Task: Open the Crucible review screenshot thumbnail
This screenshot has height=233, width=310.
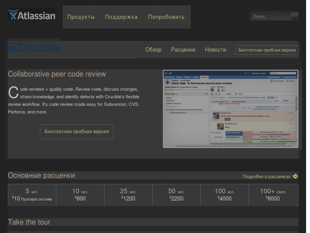Action: 230,109
